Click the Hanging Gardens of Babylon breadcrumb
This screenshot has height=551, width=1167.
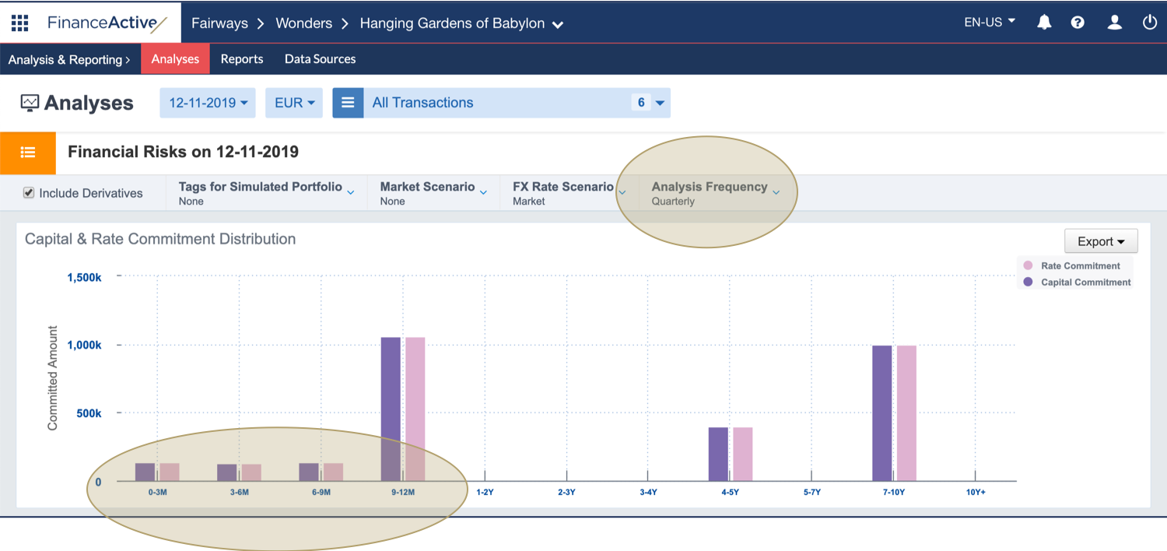coord(452,23)
